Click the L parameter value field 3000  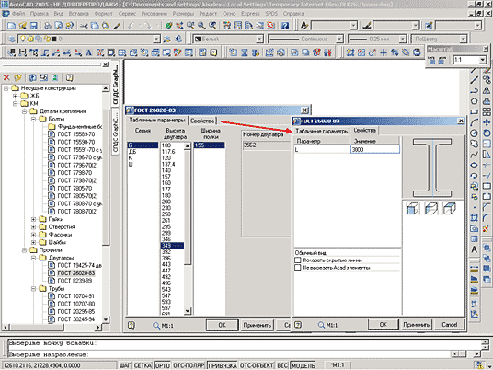[x=375, y=150]
